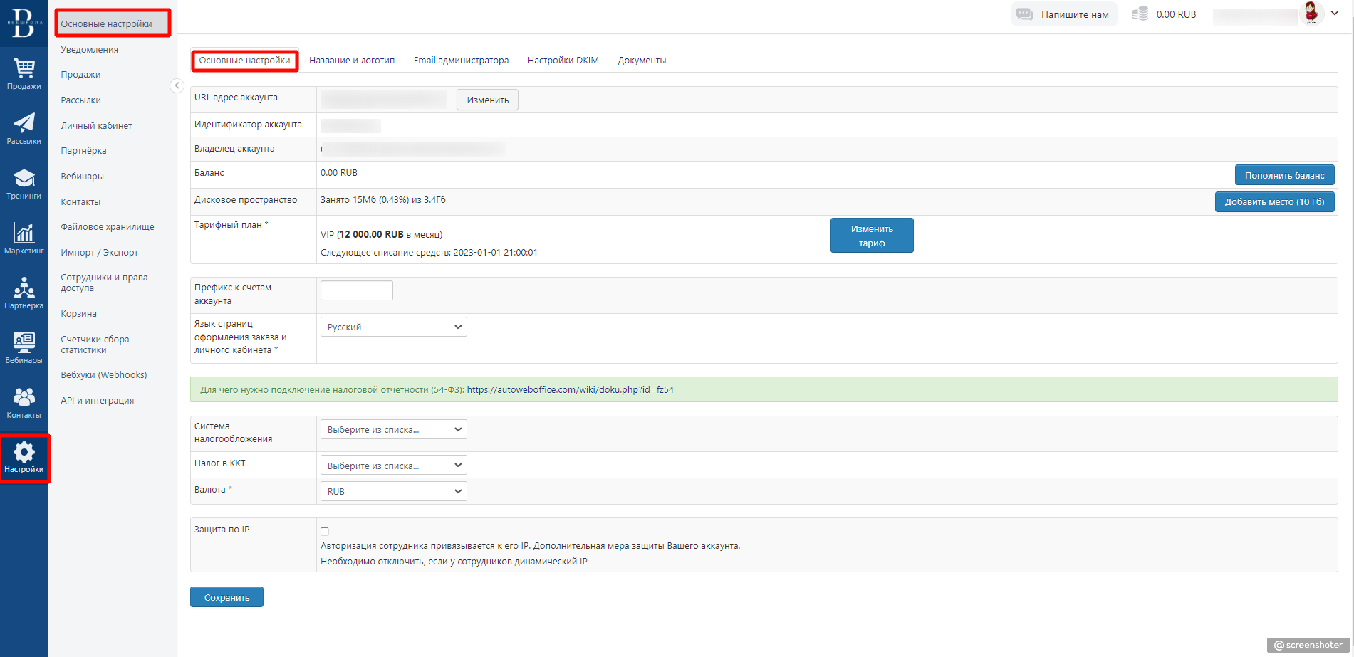Screen dimensions: 1354x657
Task: Open Партнёрка network icon in sidebar
Action: (24, 288)
